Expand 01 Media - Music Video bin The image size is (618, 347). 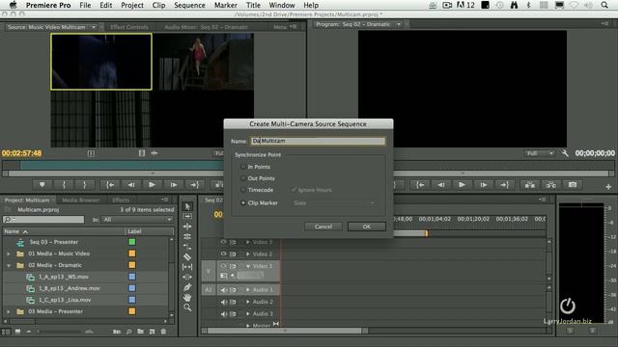click(x=9, y=254)
